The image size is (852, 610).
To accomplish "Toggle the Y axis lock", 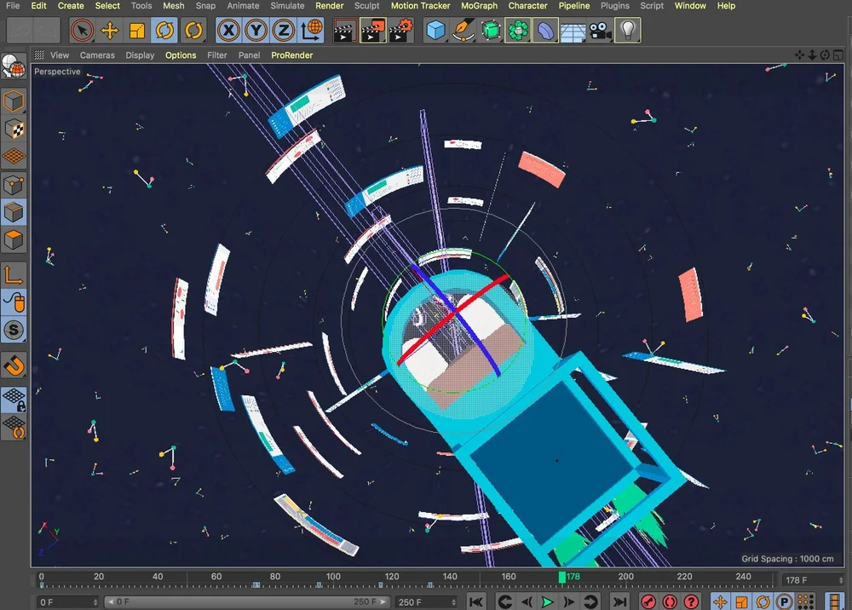I will (x=256, y=32).
